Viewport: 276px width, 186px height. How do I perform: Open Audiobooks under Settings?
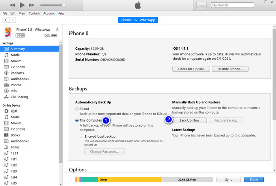pyautogui.click(x=29, y=79)
